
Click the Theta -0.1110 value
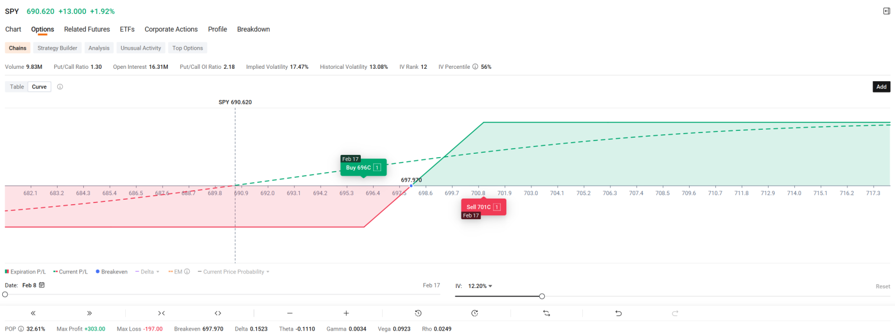pyautogui.click(x=305, y=329)
